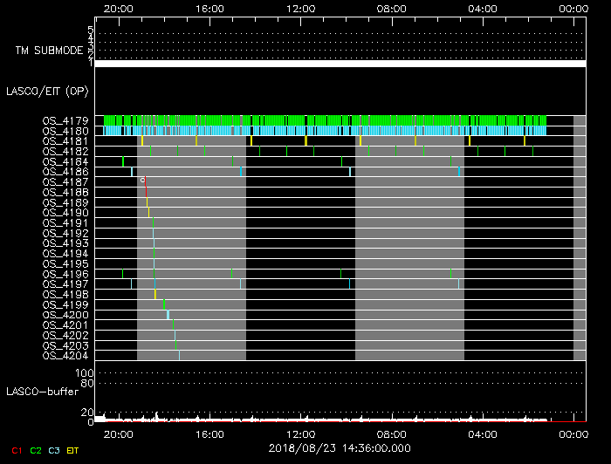Click the white TM SUBMODE horizontal bar

(340, 64)
